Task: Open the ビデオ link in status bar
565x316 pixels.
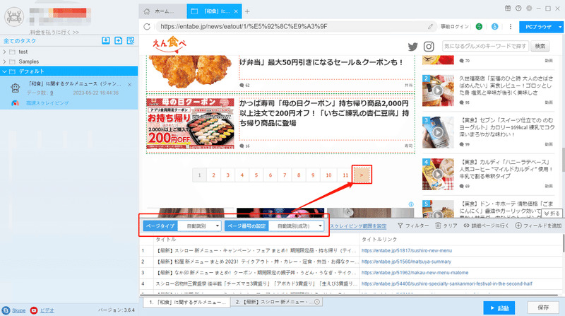Action: point(47,310)
